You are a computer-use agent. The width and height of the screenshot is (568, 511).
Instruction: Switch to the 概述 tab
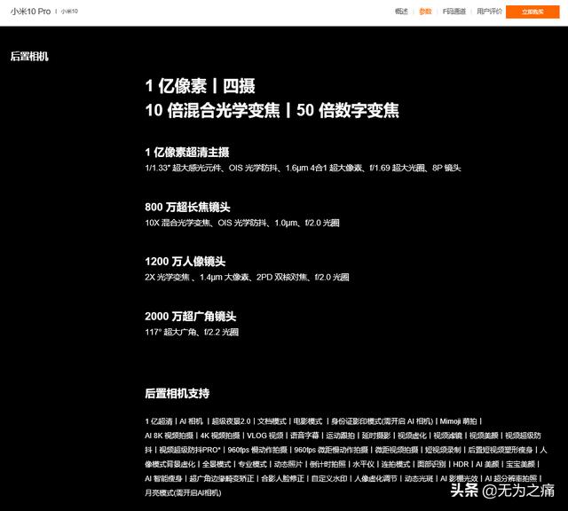(x=401, y=12)
